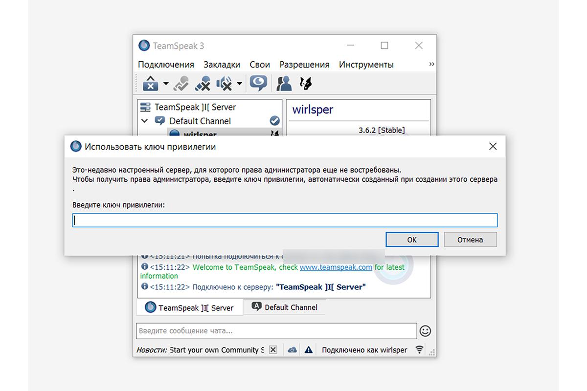Dismiss the Новости ticker with its X
The height and width of the screenshot is (391, 587).
coord(273,349)
